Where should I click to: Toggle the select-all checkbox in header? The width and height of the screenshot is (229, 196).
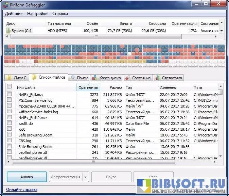(10, 87)
